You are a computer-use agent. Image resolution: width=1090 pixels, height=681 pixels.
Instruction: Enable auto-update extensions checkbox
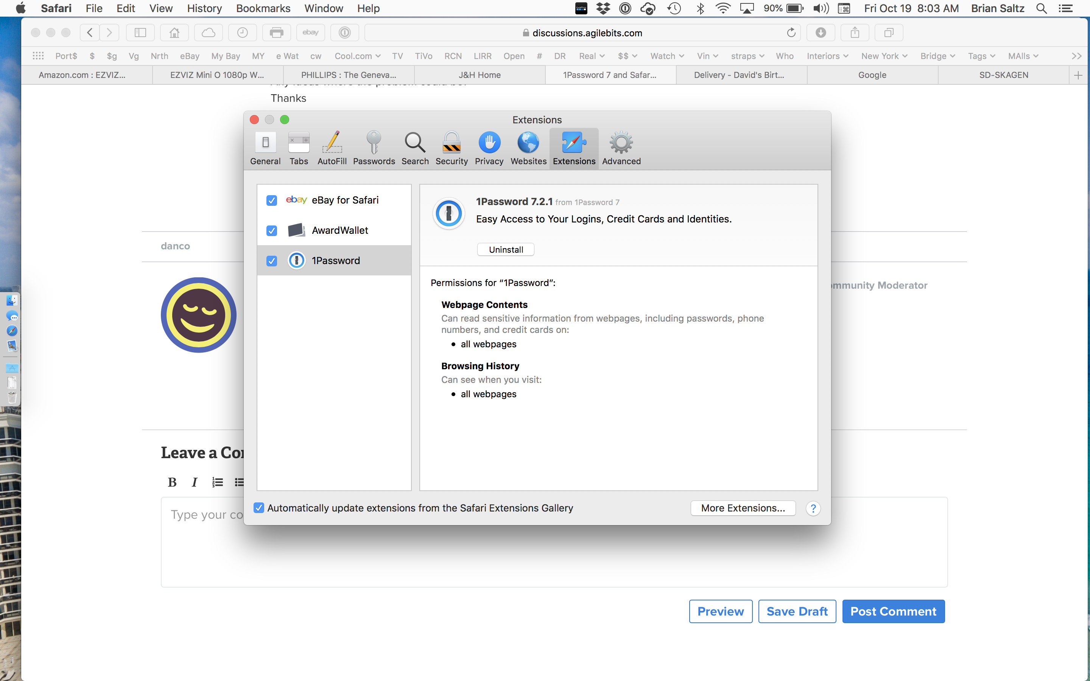click(x=259, y=508)
